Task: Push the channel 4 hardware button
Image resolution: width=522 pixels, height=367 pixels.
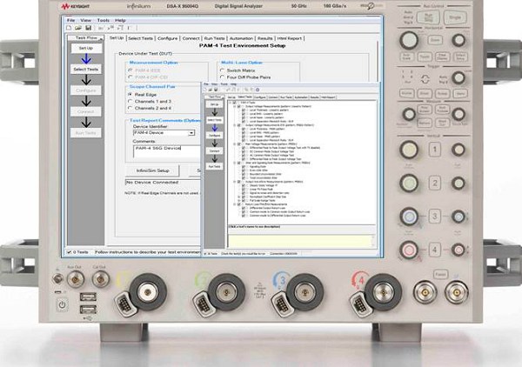Action: click(434, 250)
